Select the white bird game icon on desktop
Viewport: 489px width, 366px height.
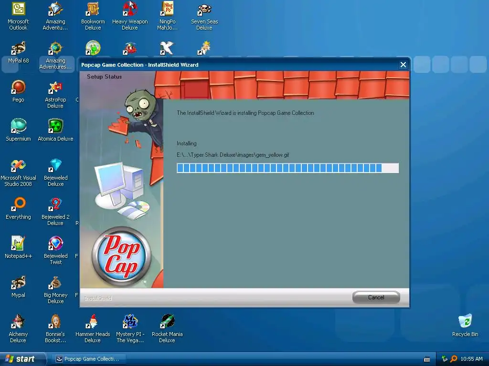pos(167,48)
